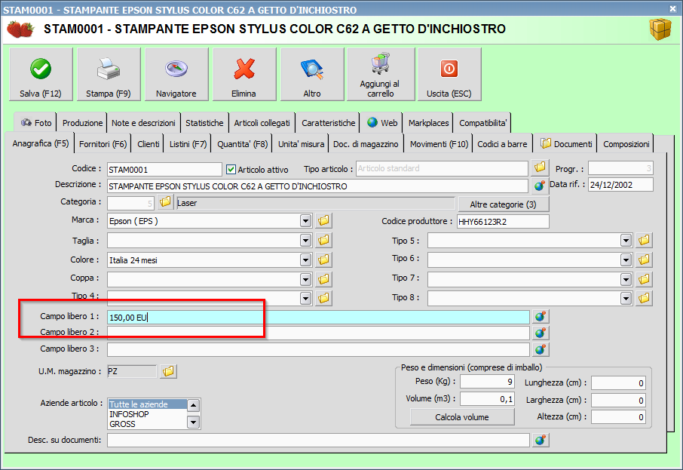Image resolution: width=683 pixels, height=470 pixels.
Task: Click globe icon next to Descrizione field
Action: [x=540, y=186]
